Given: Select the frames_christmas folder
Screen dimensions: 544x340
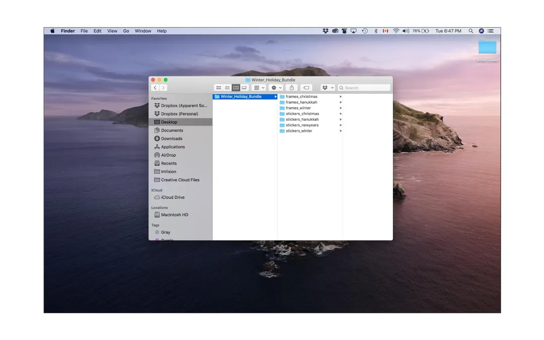Looking at the screenshot, I should [301, 96].
